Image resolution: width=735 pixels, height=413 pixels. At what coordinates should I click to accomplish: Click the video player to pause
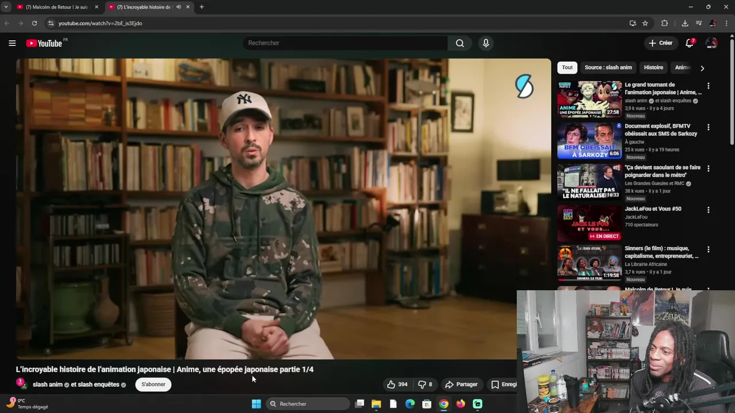(283, 209)
